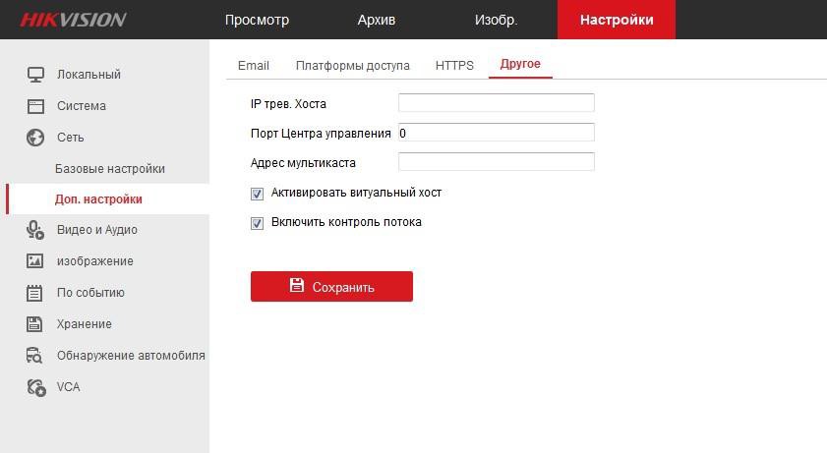This screenshot has width=827, height=453.
Task: Click the изображение picture icon
Action: pos(34,260)
